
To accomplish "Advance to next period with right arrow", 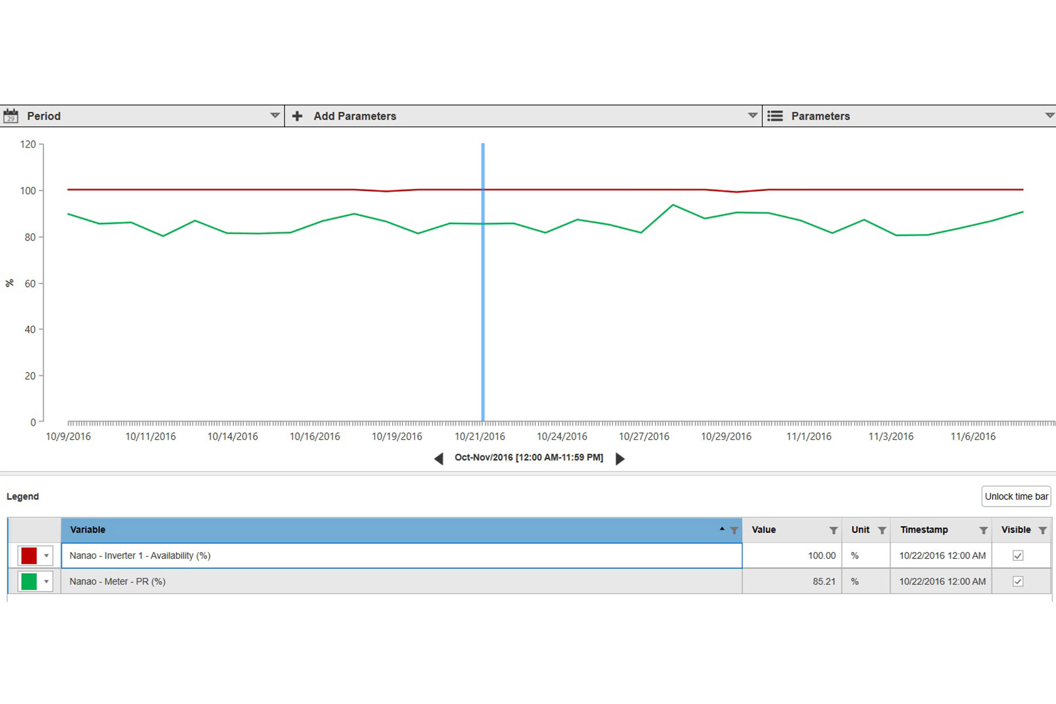I will tap(620, 459).
